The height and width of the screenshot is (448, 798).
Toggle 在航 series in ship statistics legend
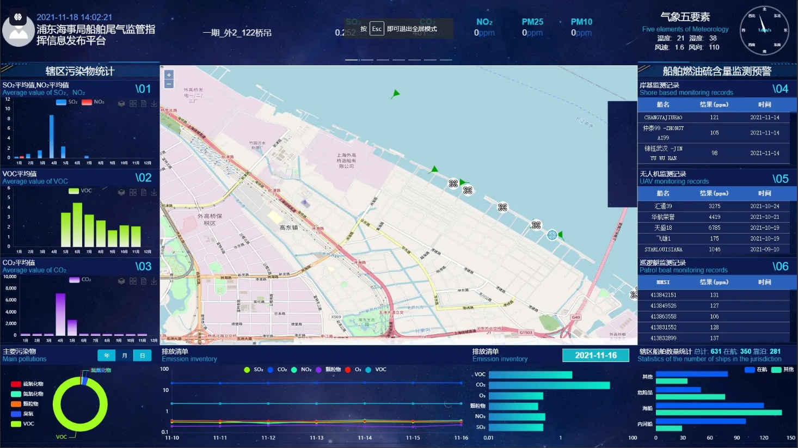[x=756, y=370]
